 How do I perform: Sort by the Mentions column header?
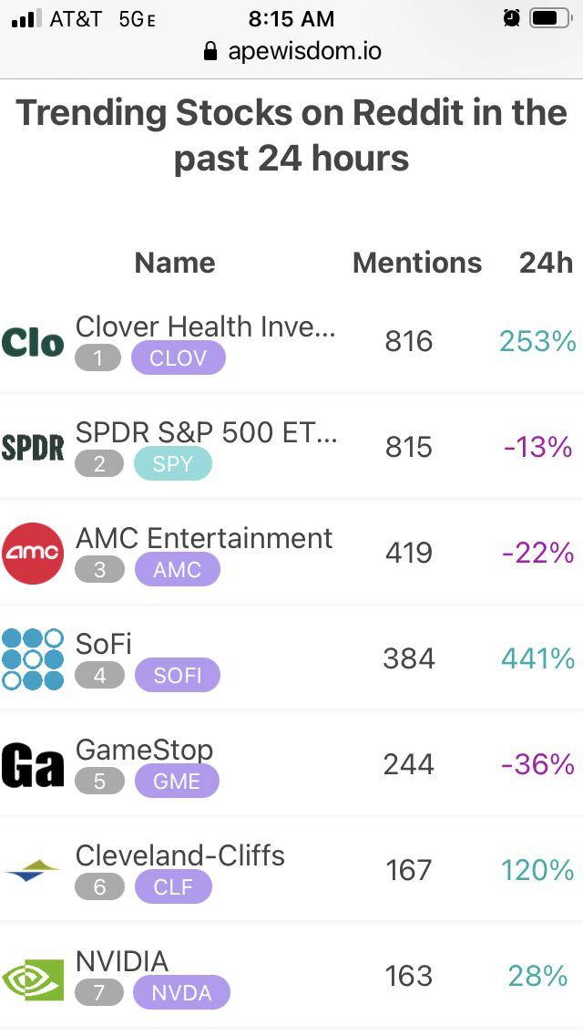tap(417, 263)
